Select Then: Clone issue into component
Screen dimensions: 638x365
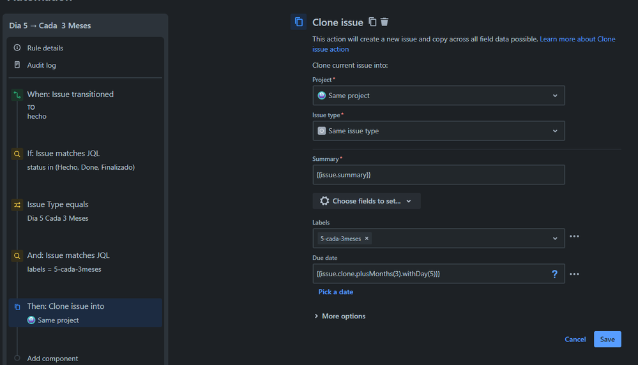tap(86, 313)
